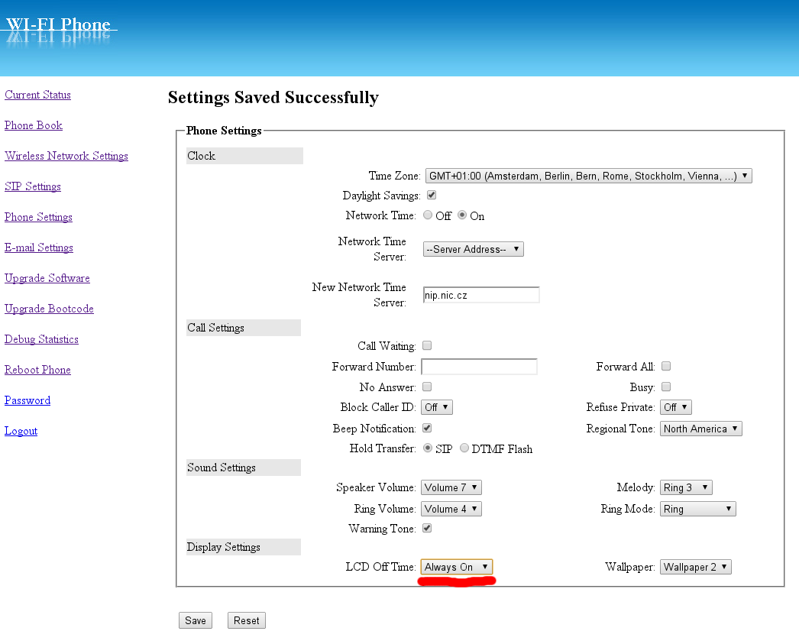799x644 pixels.
Task: Click the Forward Number input field
Action: click(479, 367)
